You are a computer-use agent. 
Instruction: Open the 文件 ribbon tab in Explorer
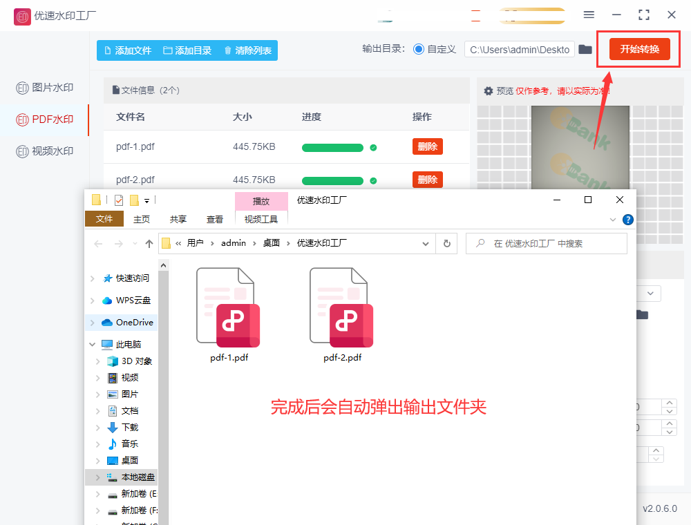tap(104, 219)
